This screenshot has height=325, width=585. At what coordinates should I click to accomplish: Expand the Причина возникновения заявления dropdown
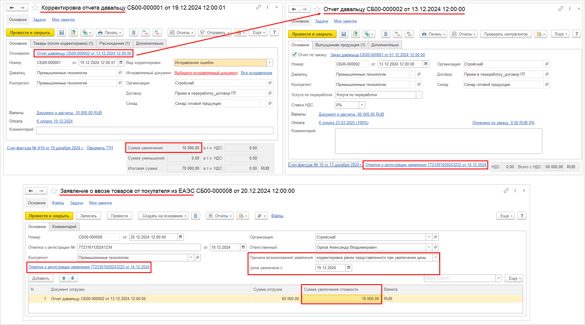click(x=436, y=257)
